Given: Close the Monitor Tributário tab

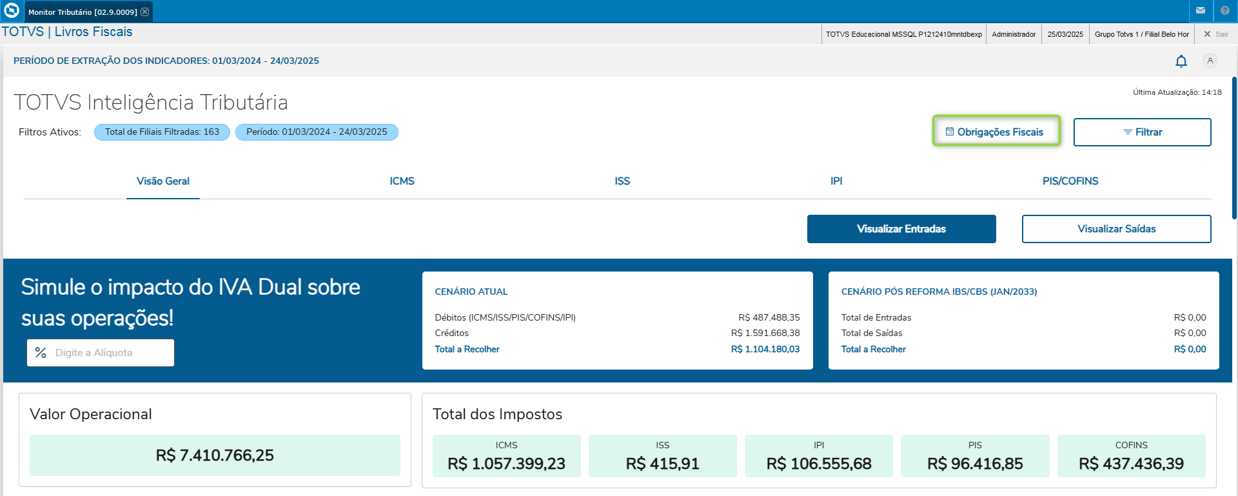Looking at the screenshot, I should click(x=145, y=12).
